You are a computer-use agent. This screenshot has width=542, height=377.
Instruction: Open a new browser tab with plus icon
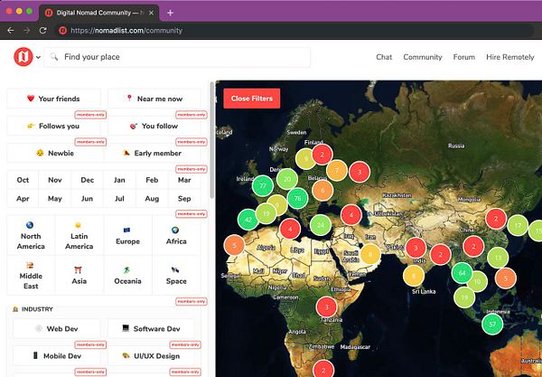171,12
